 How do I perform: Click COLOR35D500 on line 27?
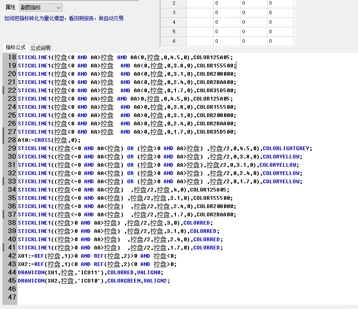(215, 132)
